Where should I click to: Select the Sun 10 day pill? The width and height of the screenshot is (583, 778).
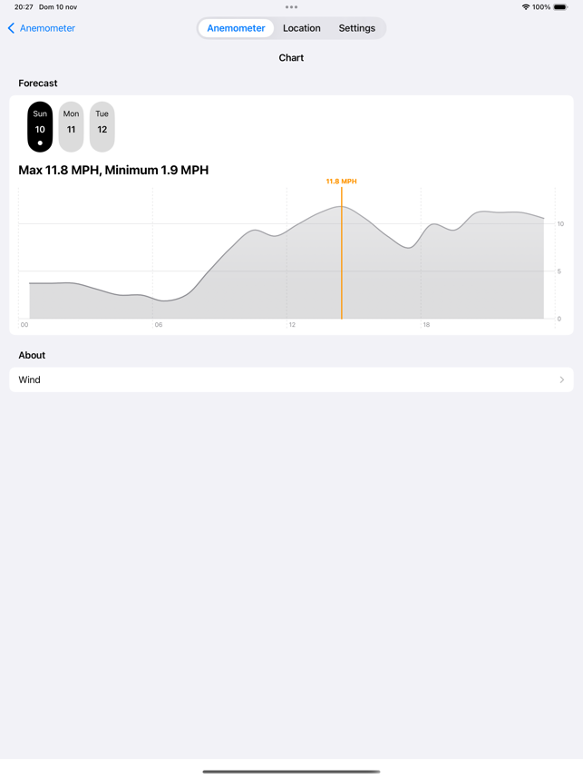point(40,126)
